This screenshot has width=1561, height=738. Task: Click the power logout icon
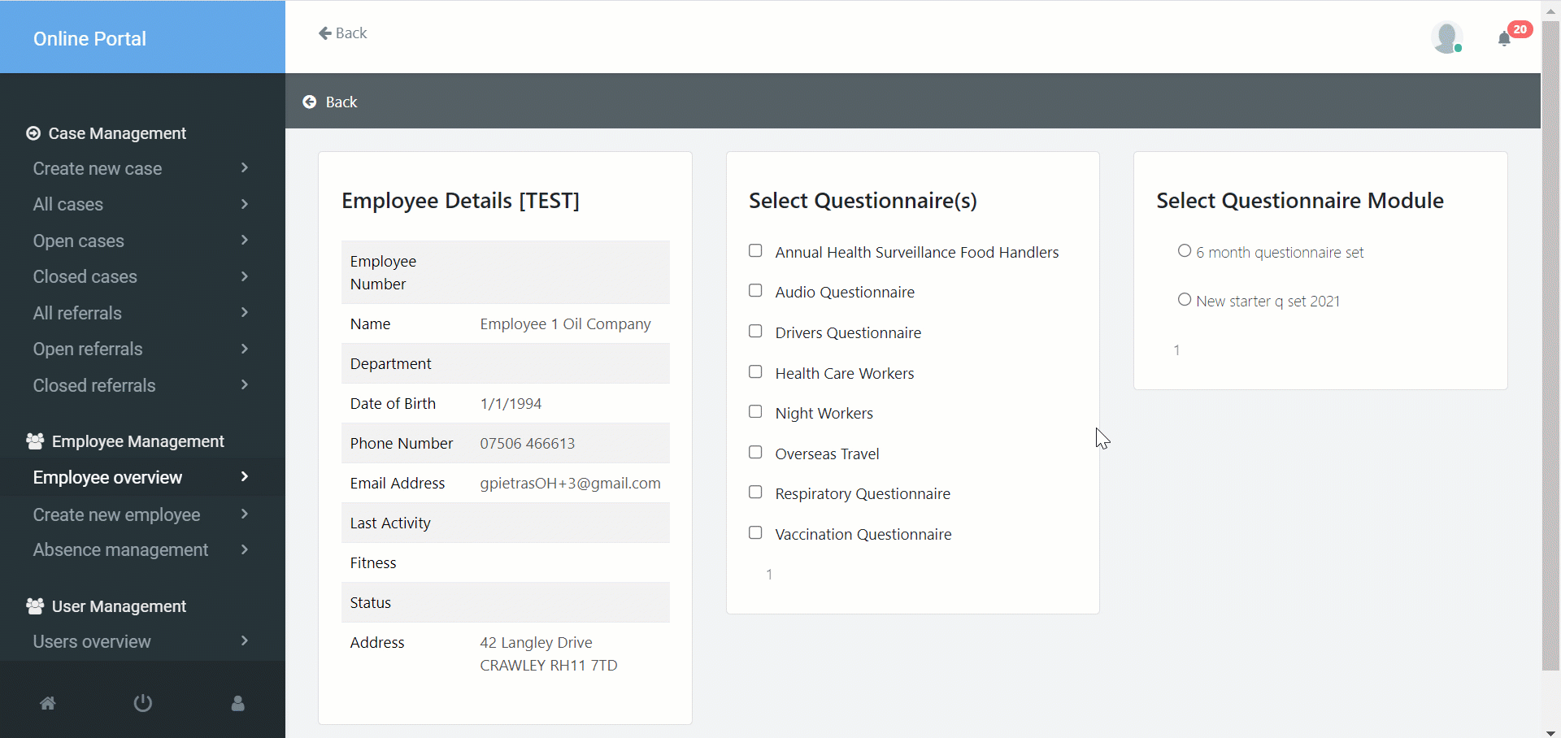pos(143,703)
